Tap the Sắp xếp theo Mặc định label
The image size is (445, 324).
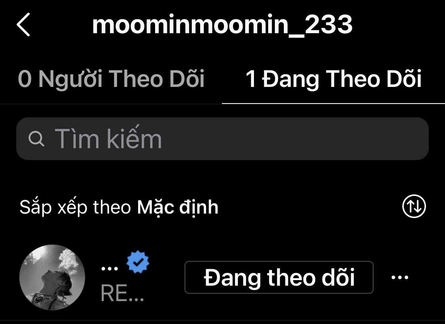click(x=119, y=207)
